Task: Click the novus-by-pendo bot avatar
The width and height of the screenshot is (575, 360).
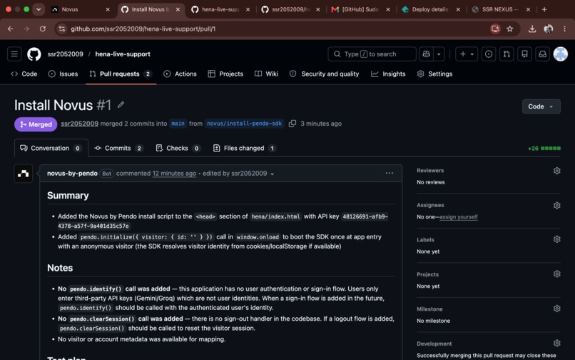Action: pyautogui.click(x=23, y=174)
